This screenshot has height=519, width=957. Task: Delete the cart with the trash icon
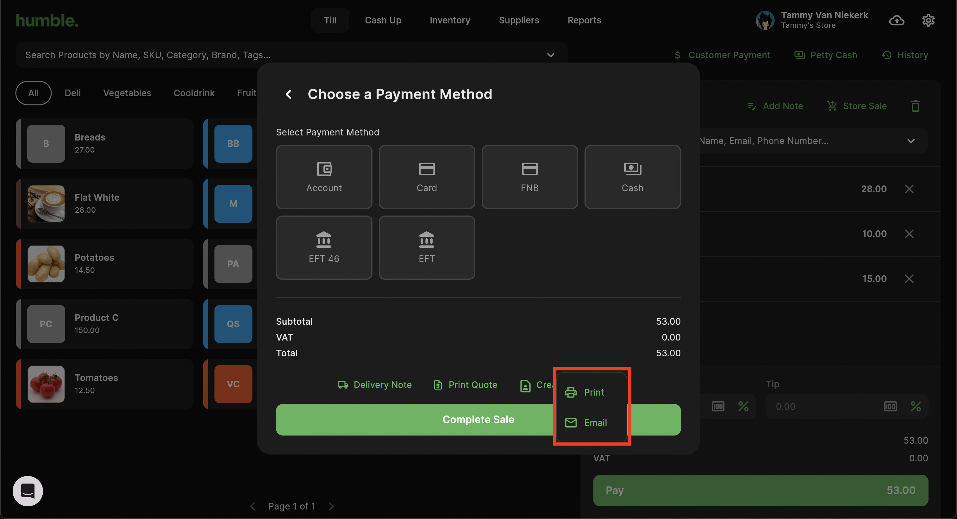tap(916, 106)
